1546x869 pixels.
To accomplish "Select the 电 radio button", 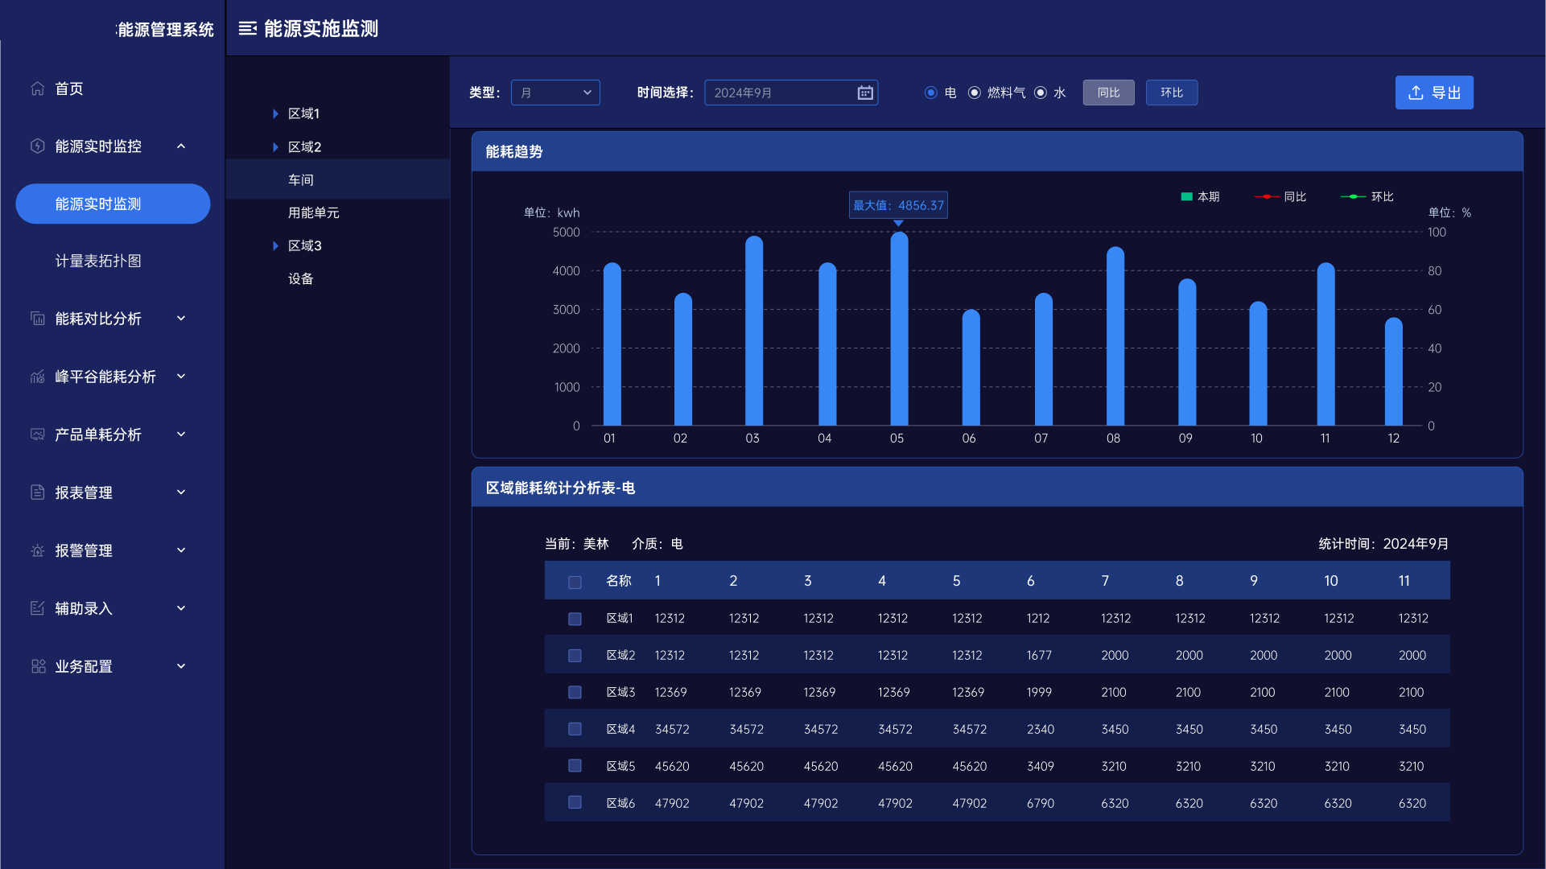I will [x=931, y=93].
